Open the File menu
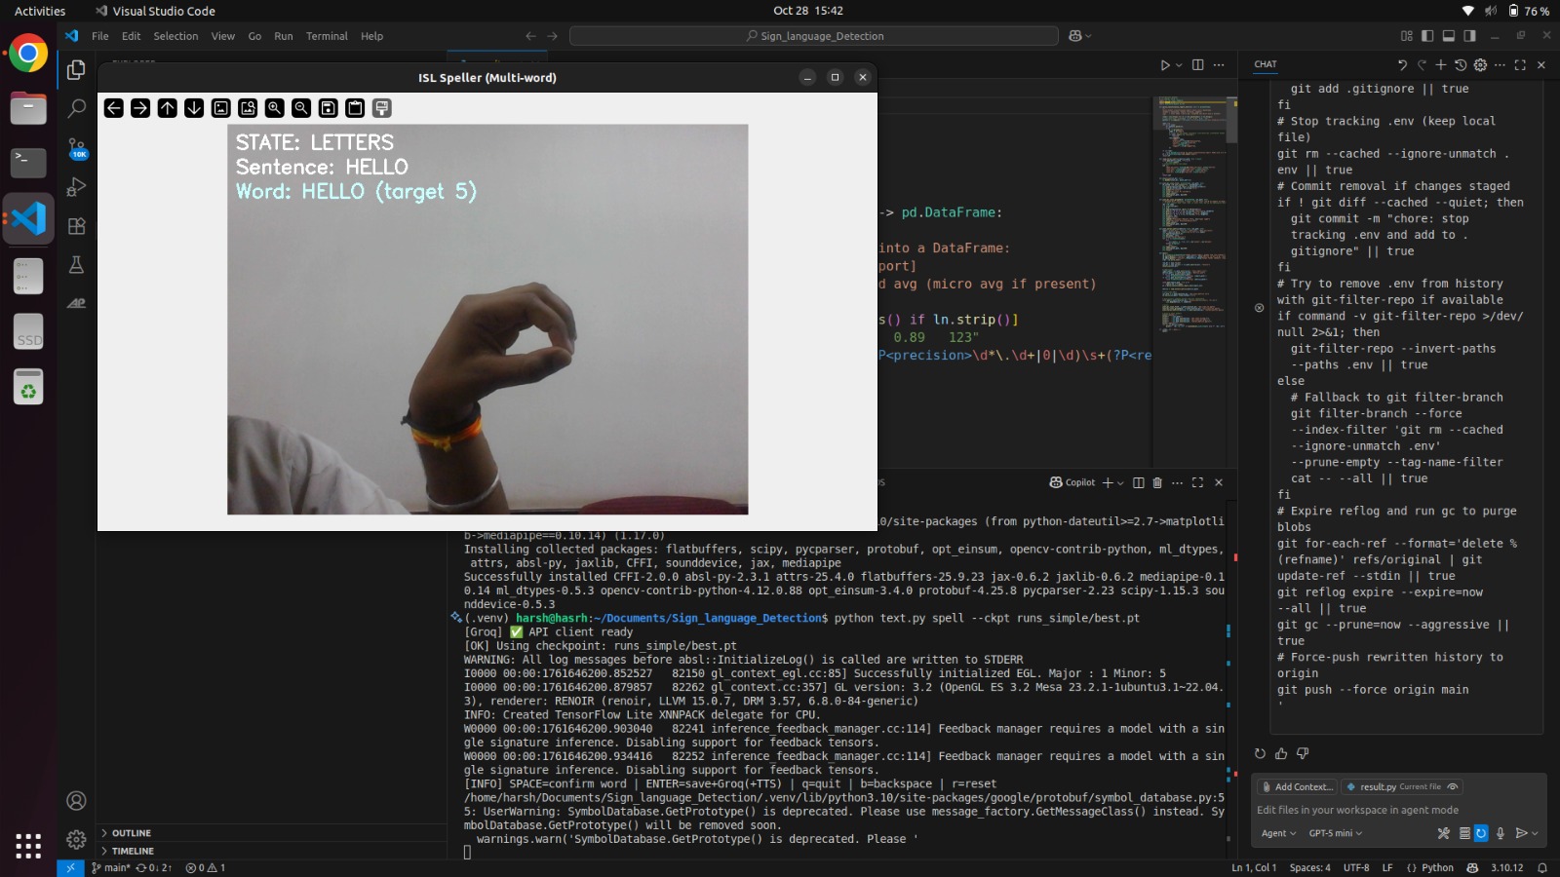1560x877 pixels. (x=100, y=36)
